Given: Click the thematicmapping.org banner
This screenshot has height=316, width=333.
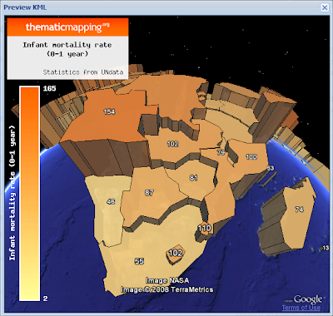Looking at the screenshot, I should [x=67, y=27].
